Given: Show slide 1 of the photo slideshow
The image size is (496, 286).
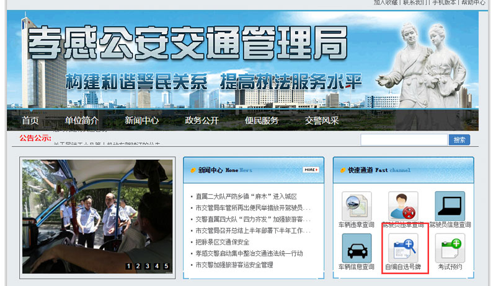Looking at the screenshot, I should point(128,266).
